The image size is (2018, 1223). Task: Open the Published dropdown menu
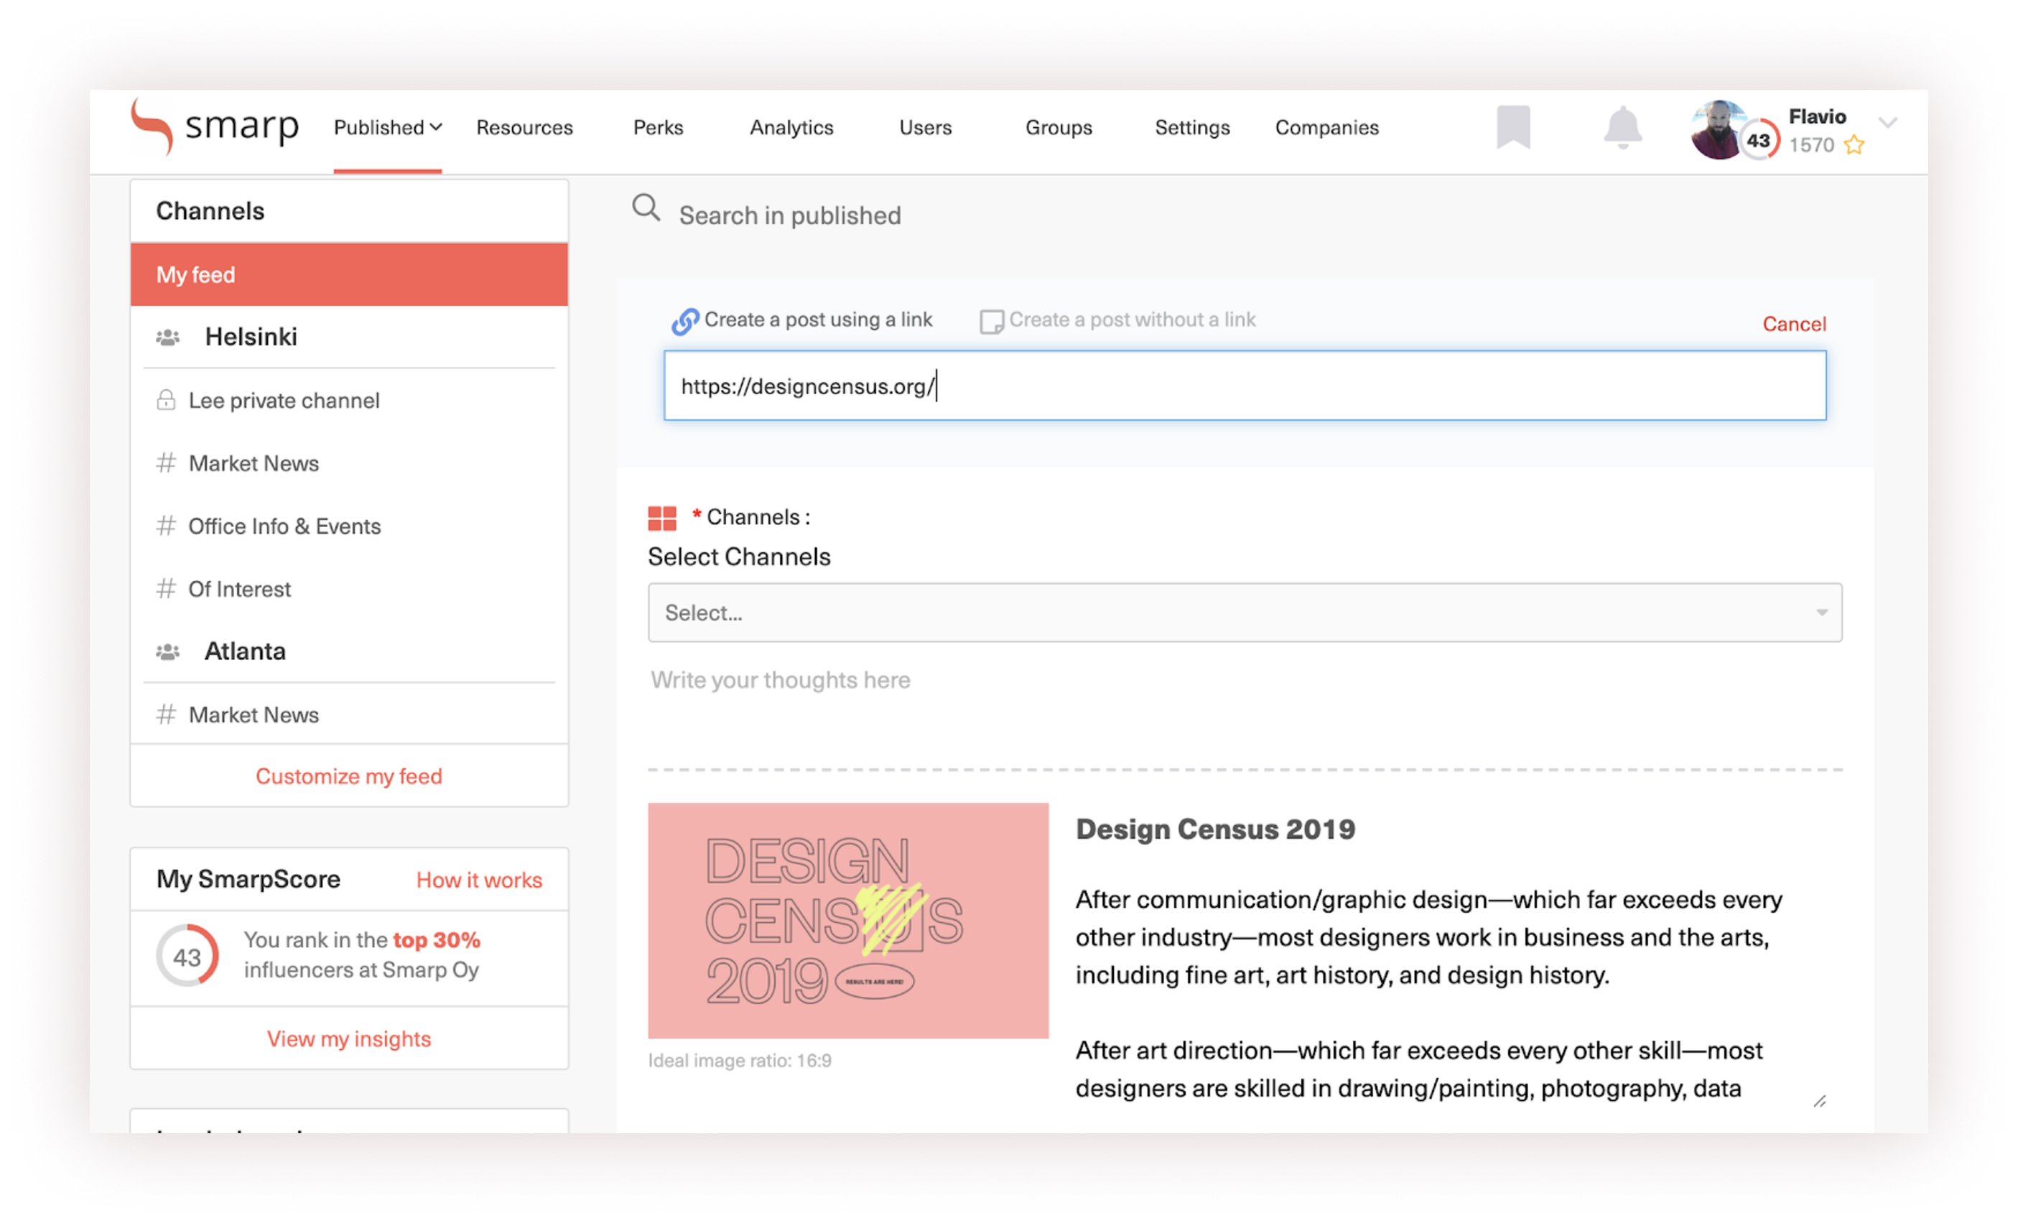pos(387,128)
